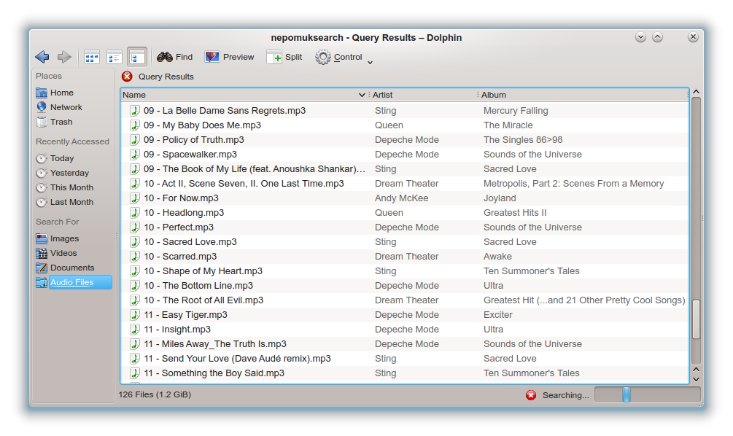The image size is (733, 436).
Task: Select 11 - Easy Tiger.mp3
Action: click(x=185, y=314)
